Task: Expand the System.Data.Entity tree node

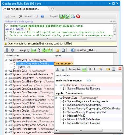Action: [x=6, y=78]
